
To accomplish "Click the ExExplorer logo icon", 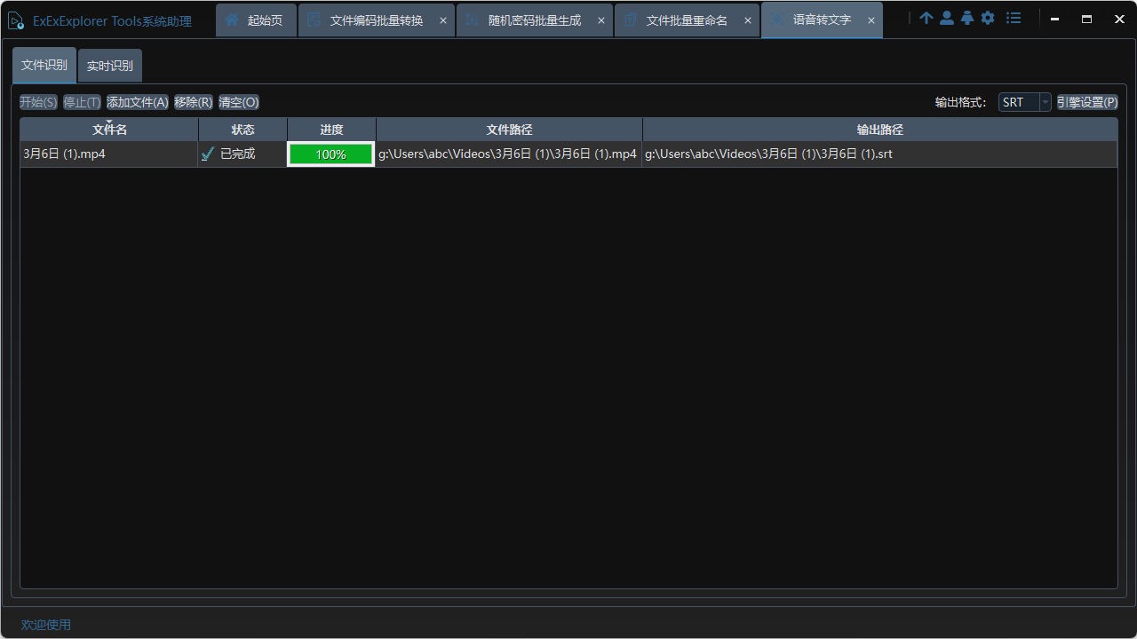I will coord(15,19).
